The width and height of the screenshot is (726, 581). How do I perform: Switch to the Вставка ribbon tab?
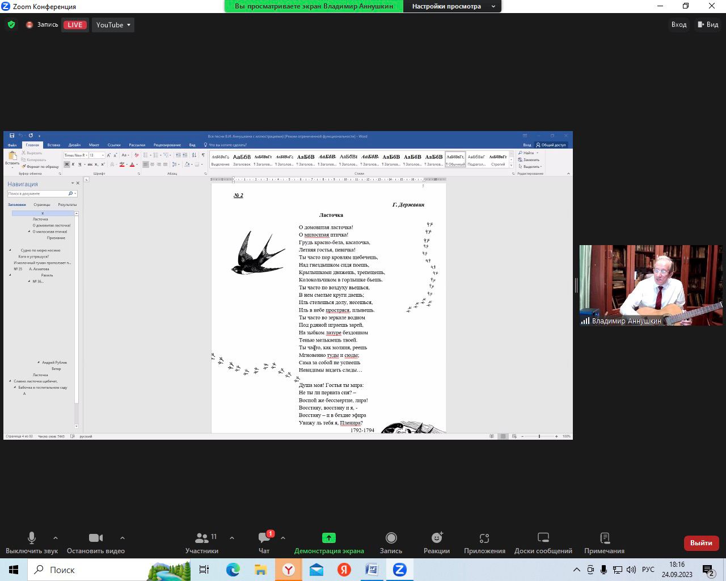pos(54,145)
